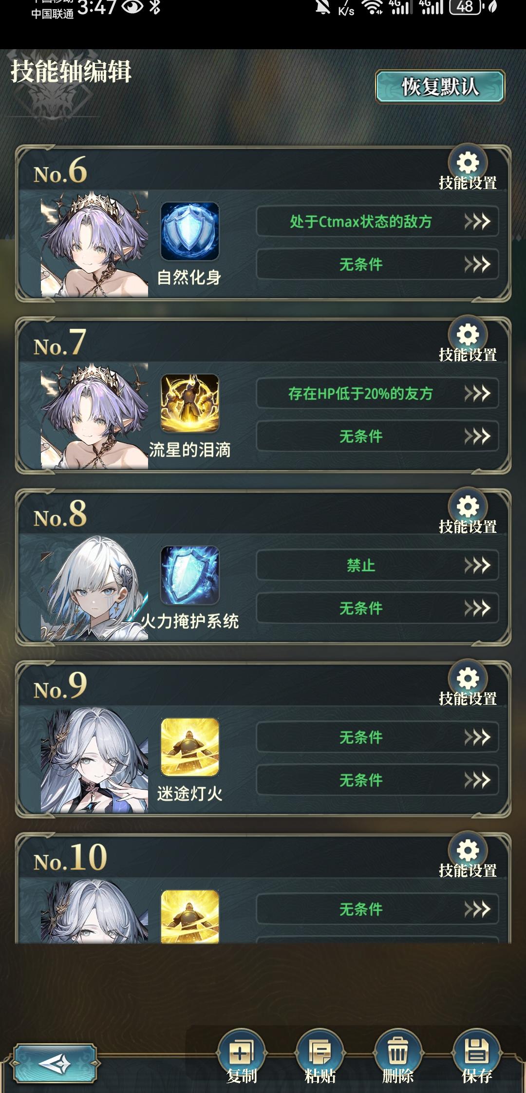Expand the 禁止 condition for No.8
The width and height of the screenshot is (526, 1093).
(x=377, y=565)
